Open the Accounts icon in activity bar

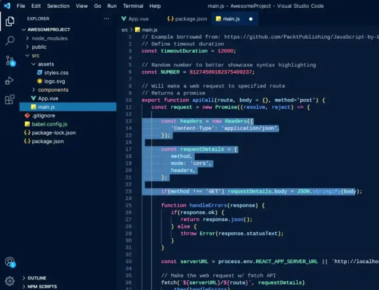click(10, 262)
